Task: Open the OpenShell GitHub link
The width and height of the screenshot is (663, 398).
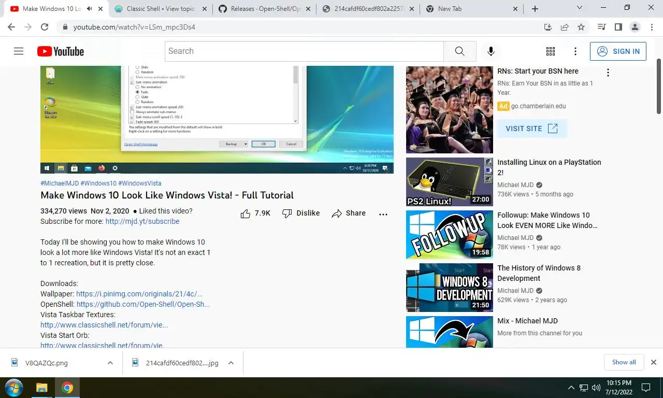Action: click(143, 304)
